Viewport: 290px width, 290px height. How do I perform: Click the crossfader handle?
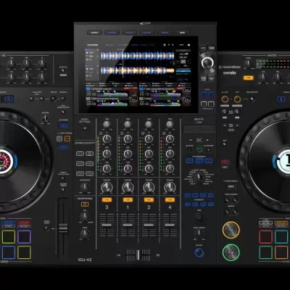(x=138, y=255)
